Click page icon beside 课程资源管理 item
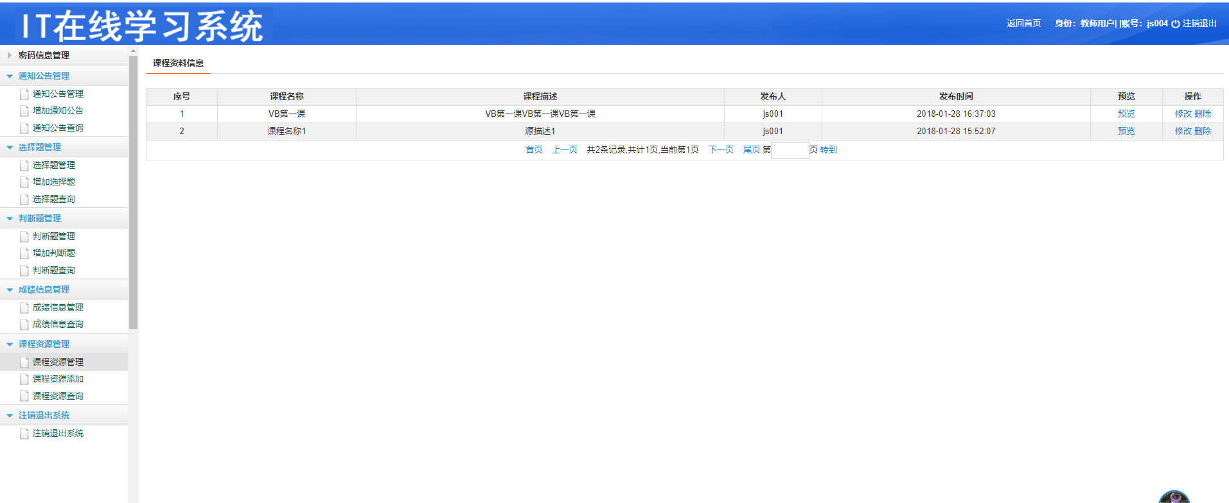Screen dimensions: 1229x503 24,362
